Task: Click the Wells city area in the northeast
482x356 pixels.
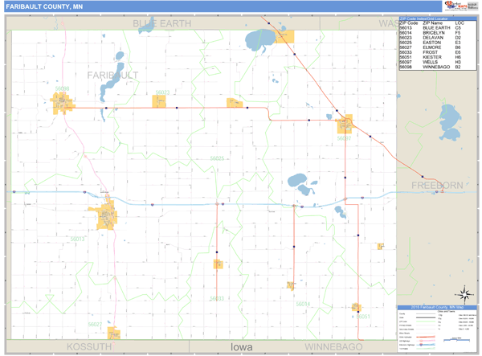Action: pyautogui.click(x=345, y=125)
